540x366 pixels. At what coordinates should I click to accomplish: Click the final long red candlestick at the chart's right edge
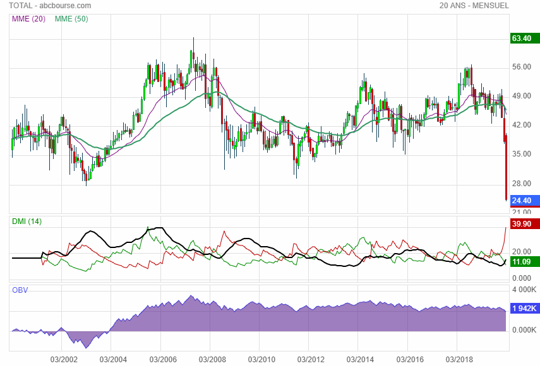click(507, 167)
